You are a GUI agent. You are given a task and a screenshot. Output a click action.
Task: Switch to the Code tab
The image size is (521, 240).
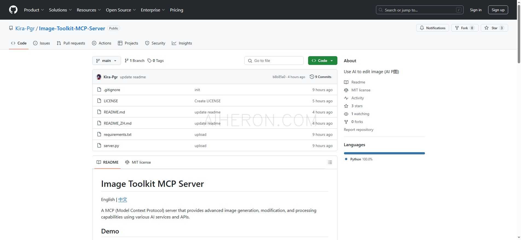(x=19, y=43)
